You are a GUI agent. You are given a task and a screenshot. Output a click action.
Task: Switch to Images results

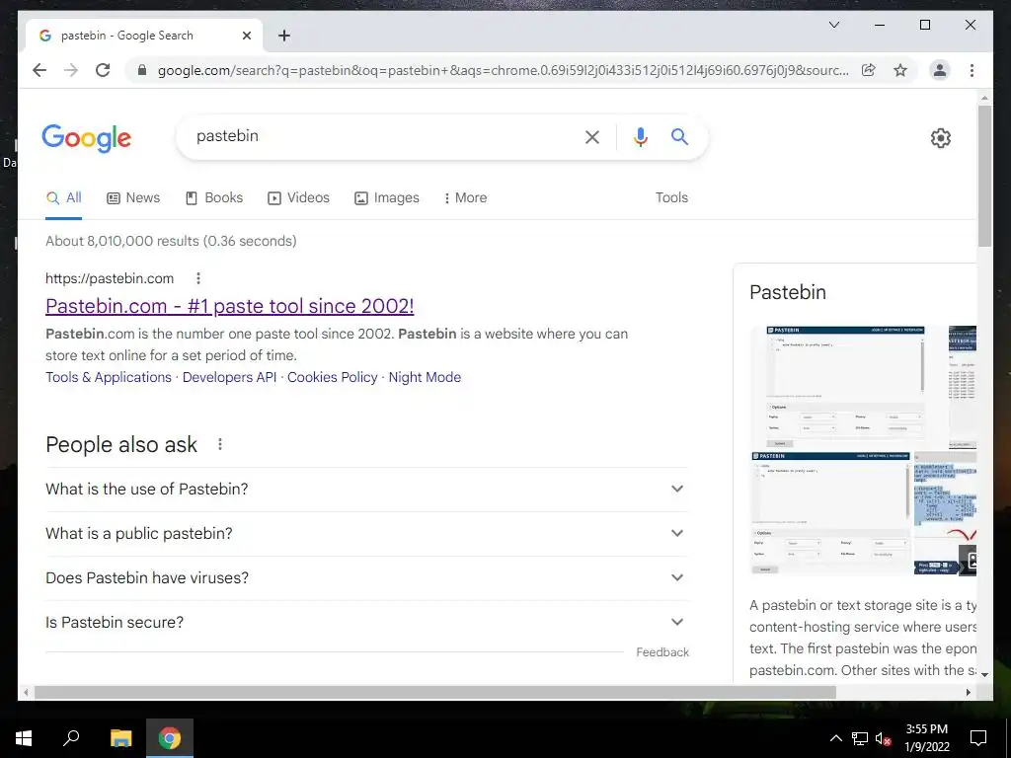click(387, 197)
